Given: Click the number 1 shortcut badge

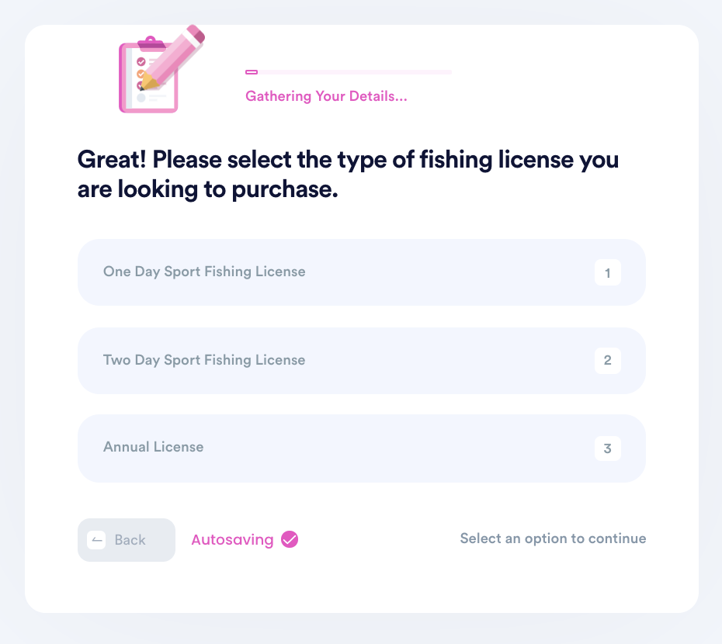Looking at the screenshot, I should tap(607, 272).
